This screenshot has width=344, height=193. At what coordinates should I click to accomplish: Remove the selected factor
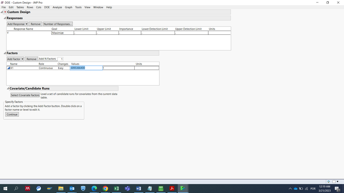tap(31, 59)
